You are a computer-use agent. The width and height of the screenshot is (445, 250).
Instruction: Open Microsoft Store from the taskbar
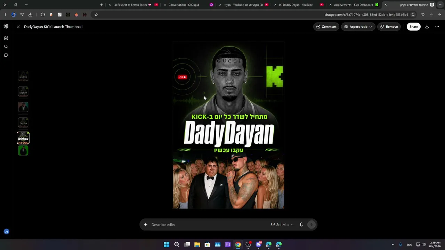coord(207,244)
